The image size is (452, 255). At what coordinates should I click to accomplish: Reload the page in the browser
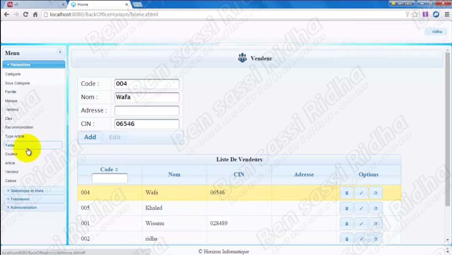[26, 15]
